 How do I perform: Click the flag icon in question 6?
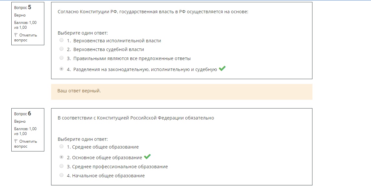(x=16, y=141)
